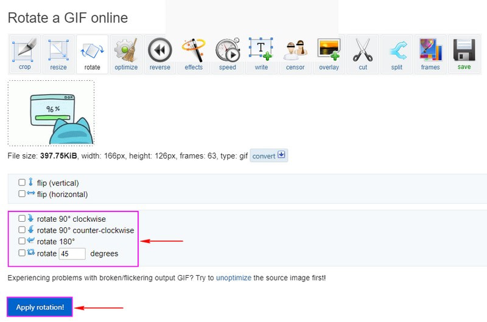The height and width of the screenshot is (322, 487).
Task: Enable the flip (vertical) checkbox
Action: pos(22,183)
